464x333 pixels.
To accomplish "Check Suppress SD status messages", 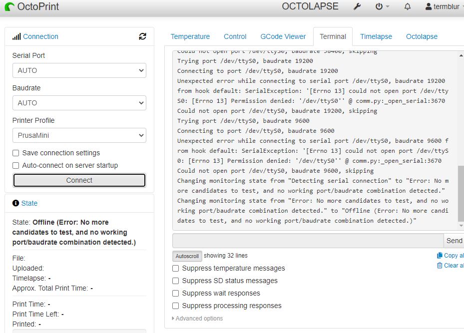I will tap(175, 281).
